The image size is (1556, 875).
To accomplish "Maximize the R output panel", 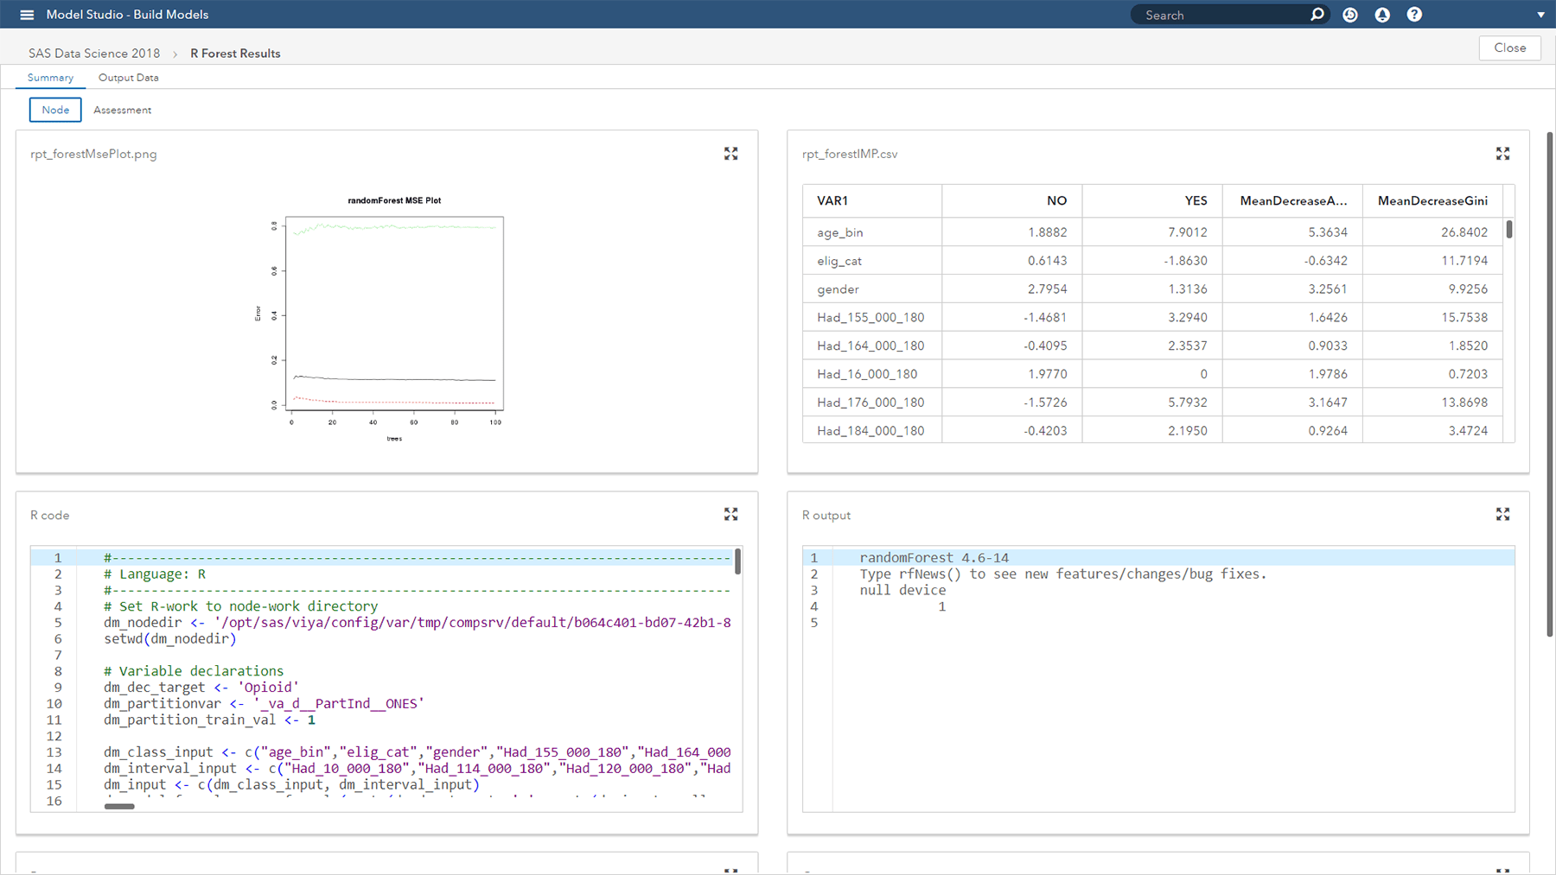I will pyautogui.click(x=1502, y=514).
